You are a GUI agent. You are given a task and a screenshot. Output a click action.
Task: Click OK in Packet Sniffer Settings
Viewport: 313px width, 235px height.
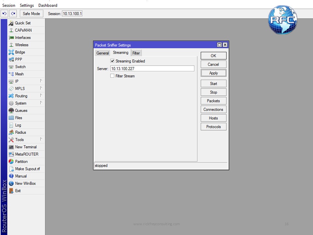[213, 56]
